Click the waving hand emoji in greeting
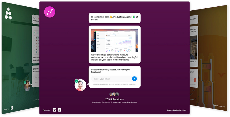Viewport: 230px width, 117px height. click(x=111, y=17)
